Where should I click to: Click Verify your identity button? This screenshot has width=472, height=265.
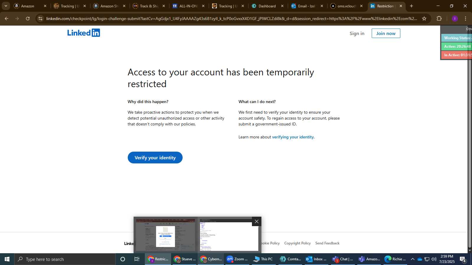(155, 158)
